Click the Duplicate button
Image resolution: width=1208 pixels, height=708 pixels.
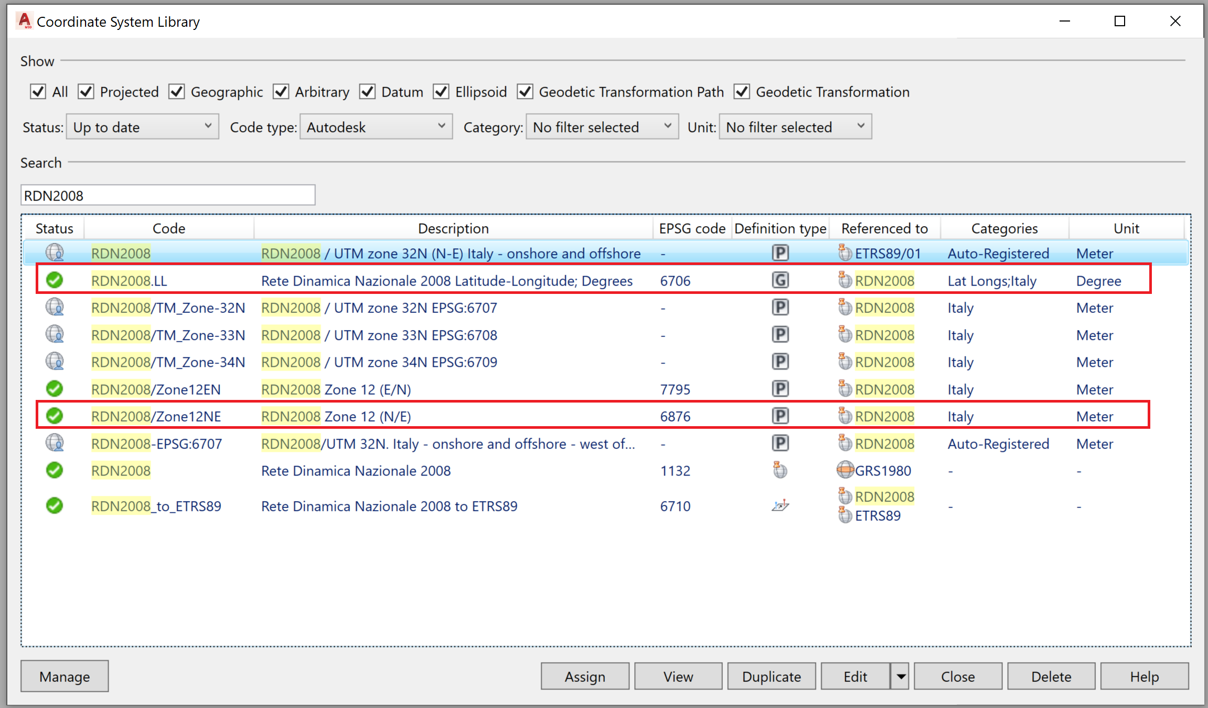tap(772, 676)
